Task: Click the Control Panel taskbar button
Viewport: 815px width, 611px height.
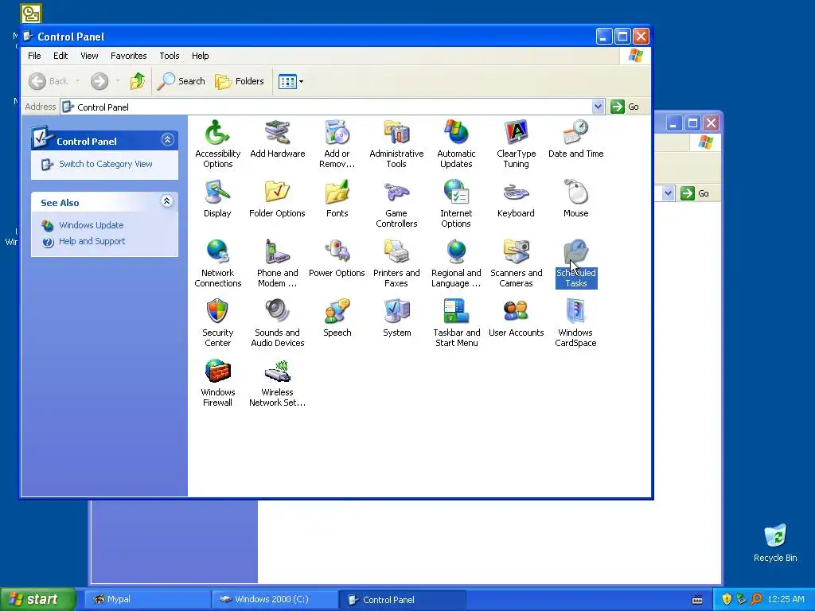Action: (403, 600)
